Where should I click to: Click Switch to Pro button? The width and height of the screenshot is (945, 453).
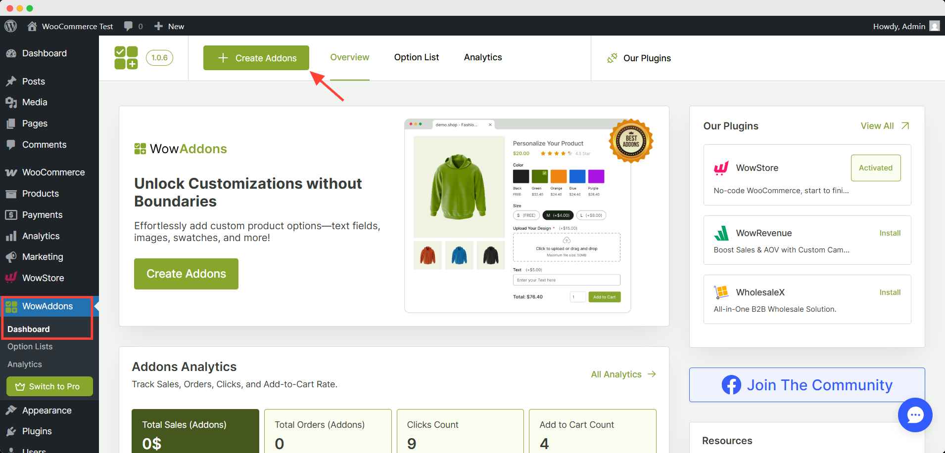49,386
